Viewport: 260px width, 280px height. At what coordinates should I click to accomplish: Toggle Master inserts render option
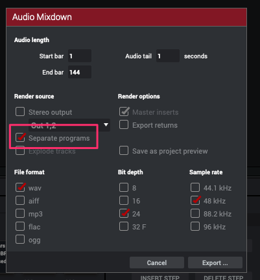coord(124,111)
